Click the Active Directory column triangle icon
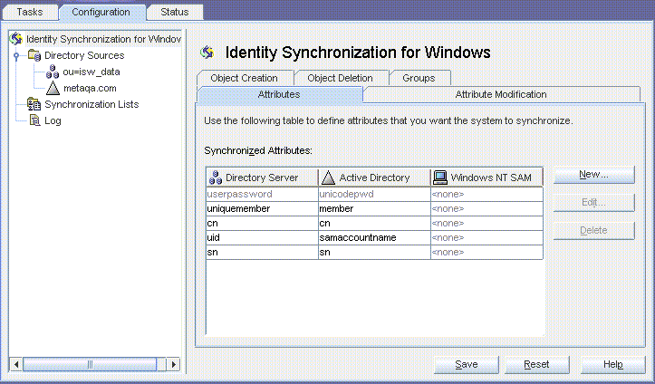The height and width of the screenshot is (384, 655). pos(328,178)
